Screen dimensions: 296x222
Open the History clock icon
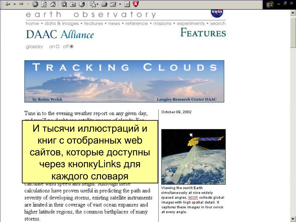point(82,4)
